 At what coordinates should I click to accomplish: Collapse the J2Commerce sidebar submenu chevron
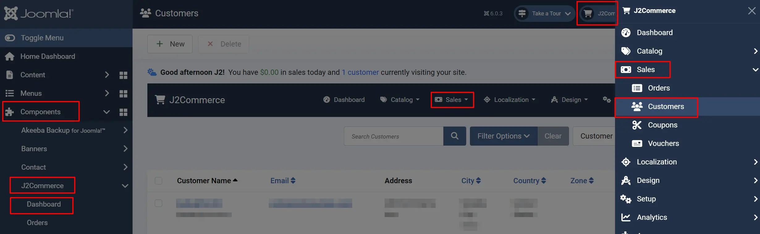click(125, 186)
